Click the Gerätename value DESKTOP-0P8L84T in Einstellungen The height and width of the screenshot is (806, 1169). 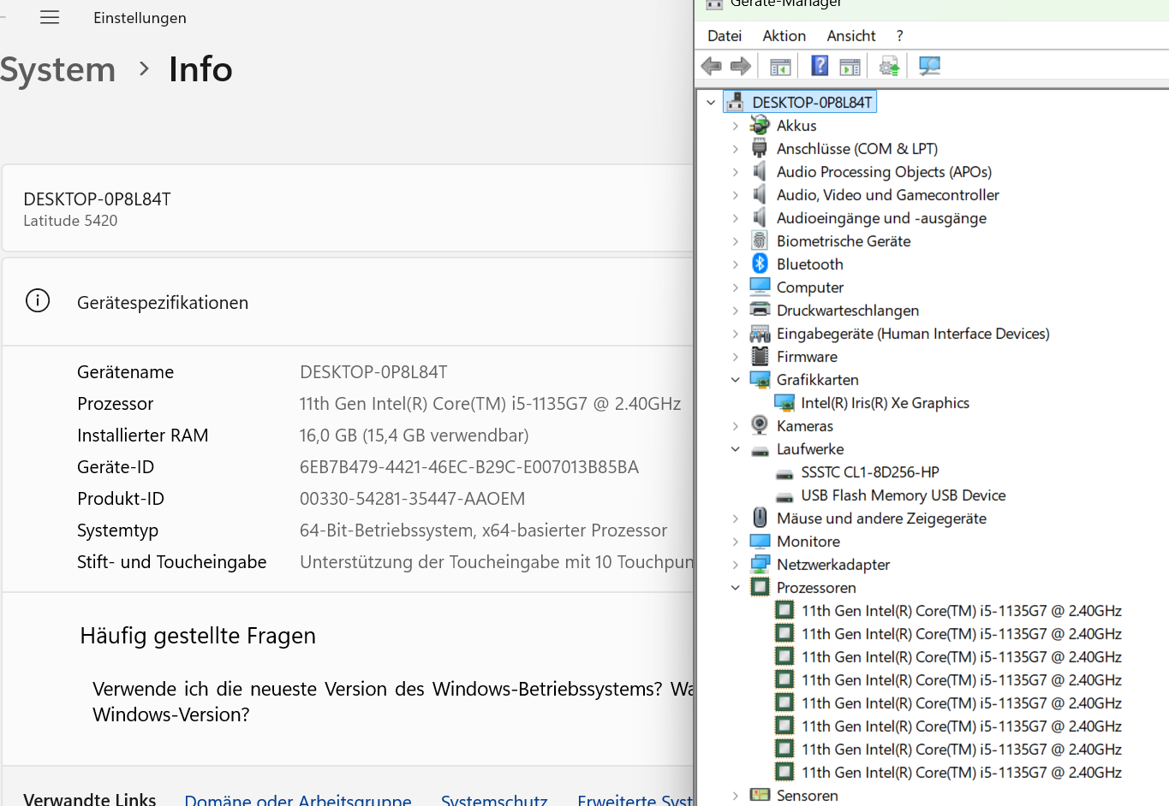(373, 372)
